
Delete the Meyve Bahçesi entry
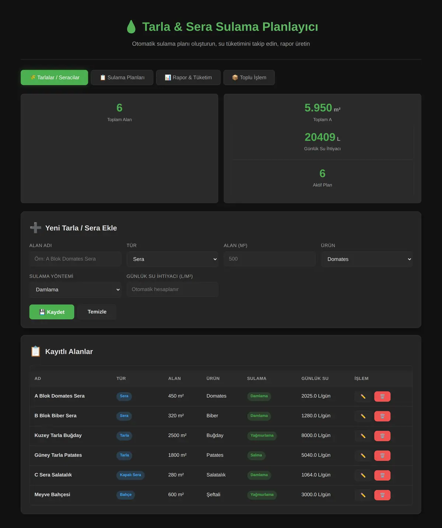382,495
